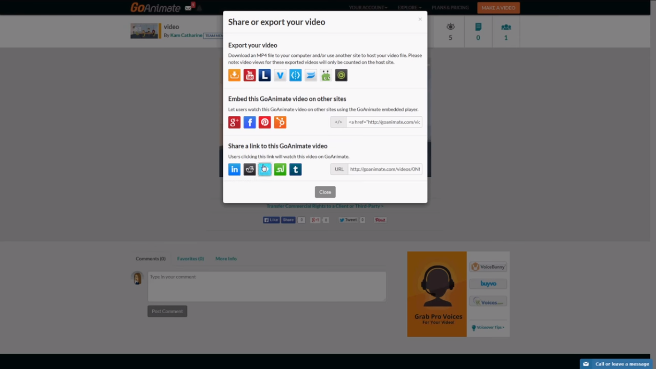This screenshot has width=656, height=369.
Task: Click the Download MP4 icon
Action: coord(234,75)
